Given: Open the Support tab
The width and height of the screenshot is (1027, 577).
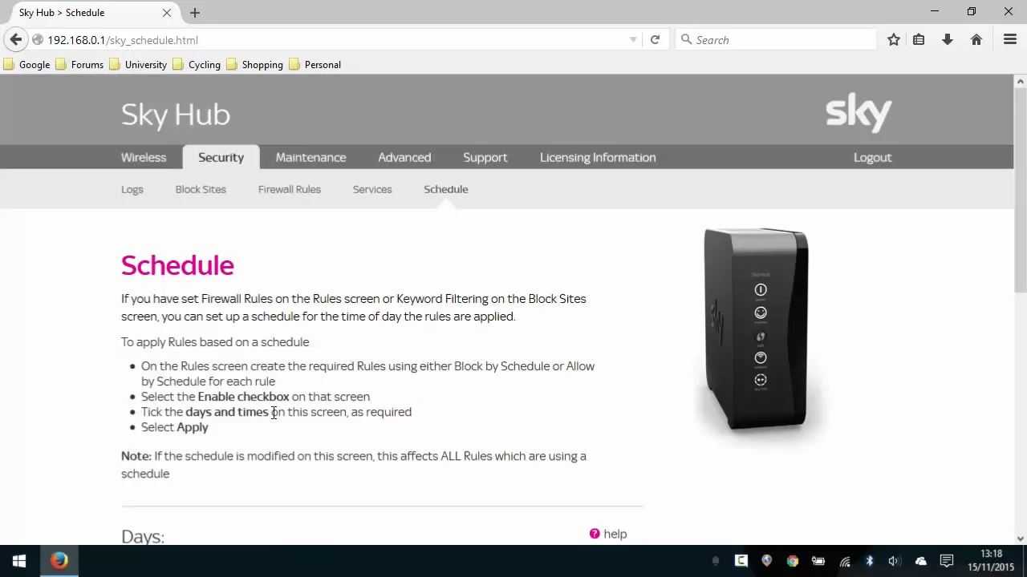Looking at the screenshot, I should click(x=485, y=157).
